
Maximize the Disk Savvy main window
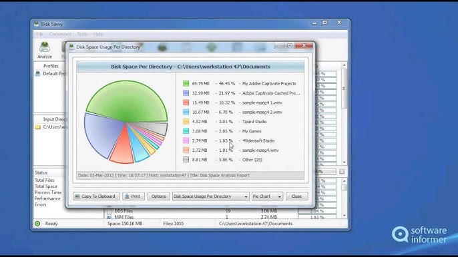[x=324, y=23]
